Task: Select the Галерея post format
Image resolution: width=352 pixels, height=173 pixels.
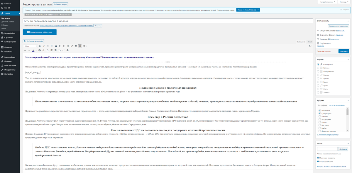Action: click(x=318, y=68)
